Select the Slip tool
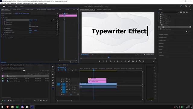 pyautogui.click(x=53, y=78)
